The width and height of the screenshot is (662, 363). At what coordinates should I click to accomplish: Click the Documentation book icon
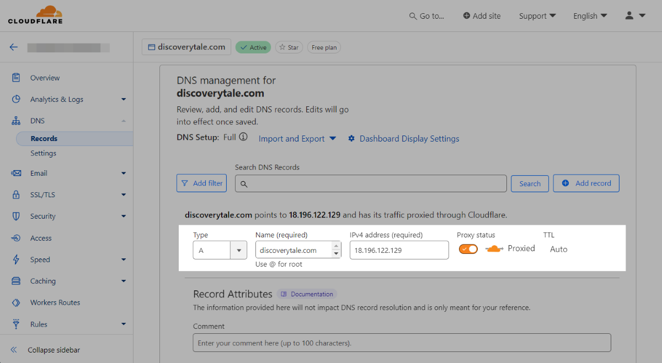(x=284, y=294)
